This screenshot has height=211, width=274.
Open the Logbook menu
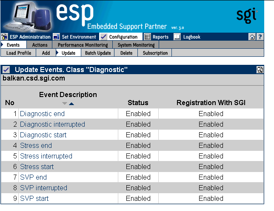(x=192, y=37)
